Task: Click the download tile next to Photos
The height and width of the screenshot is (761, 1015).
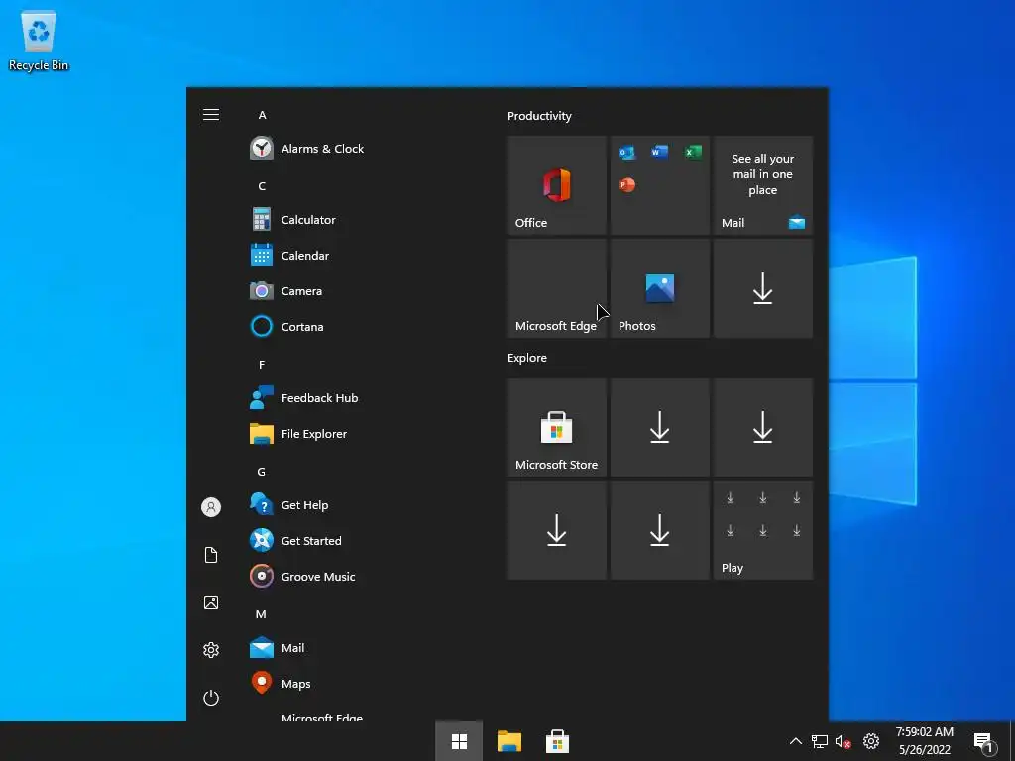Action: pyautogui.click(x=763, y=288)
